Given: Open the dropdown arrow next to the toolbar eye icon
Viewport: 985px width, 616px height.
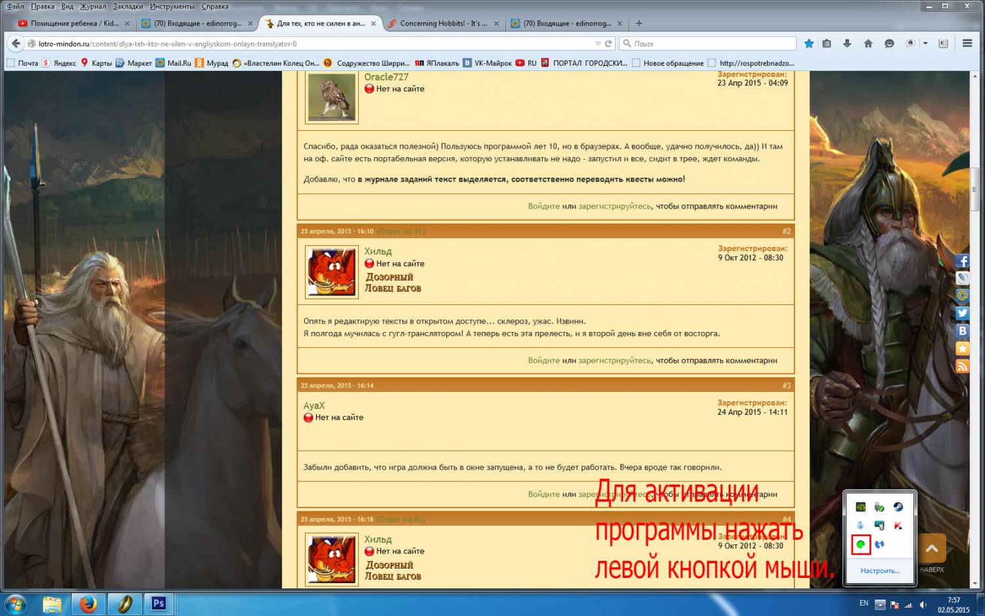Looking at the screenshot, I should point(925,43).
